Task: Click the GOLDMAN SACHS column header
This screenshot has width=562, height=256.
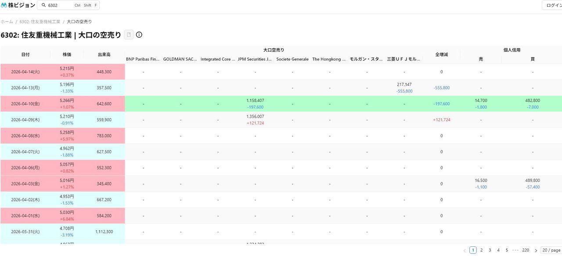Action: (x=180, y=59)
